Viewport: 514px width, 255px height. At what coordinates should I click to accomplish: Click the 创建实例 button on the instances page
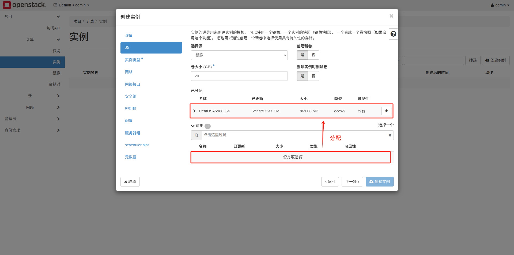coord(496,60)
